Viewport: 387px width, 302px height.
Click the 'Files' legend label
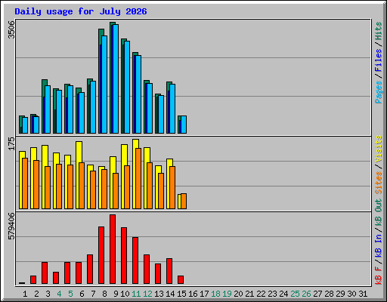click(x=378, y=60)
